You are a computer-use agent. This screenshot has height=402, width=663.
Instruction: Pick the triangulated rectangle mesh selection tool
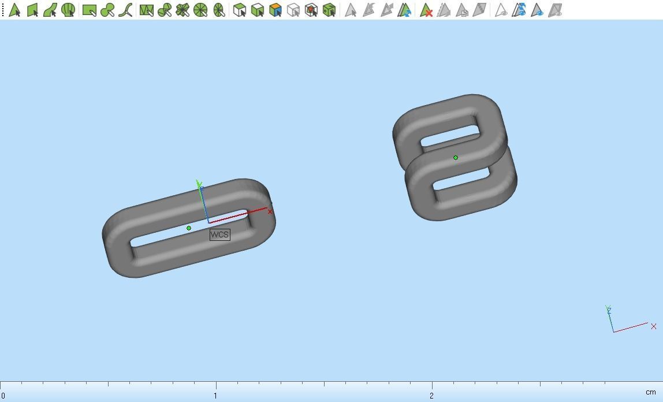coord(146,10)
